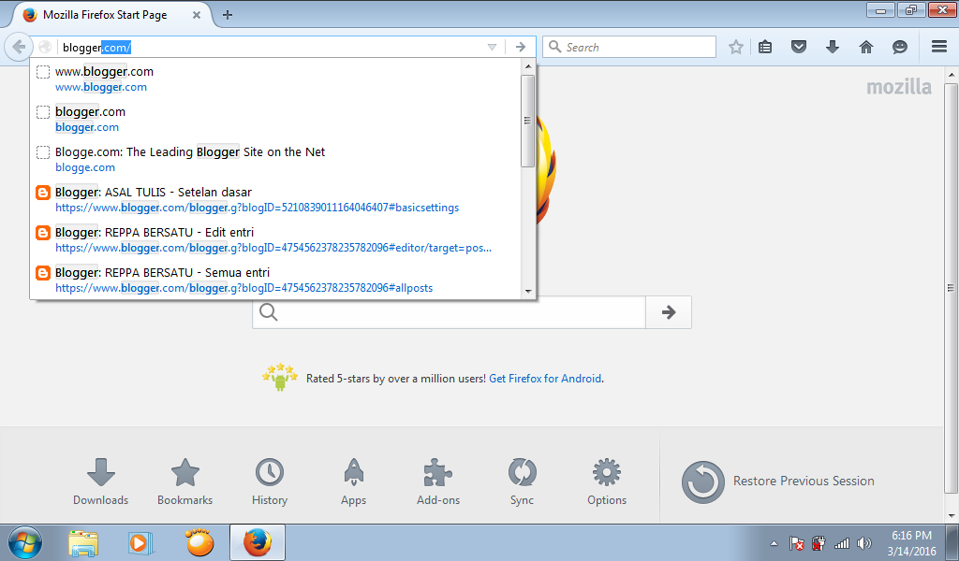This screenshot has height=561, width=959.
Task: Submit start page search with arrow button
Action: [669, 312]
